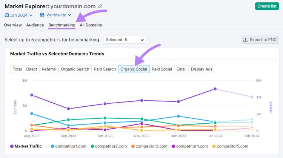Toggle competitor2.com in the legend
This screenshot has height=158, width=283.
(x=109, y=146)
